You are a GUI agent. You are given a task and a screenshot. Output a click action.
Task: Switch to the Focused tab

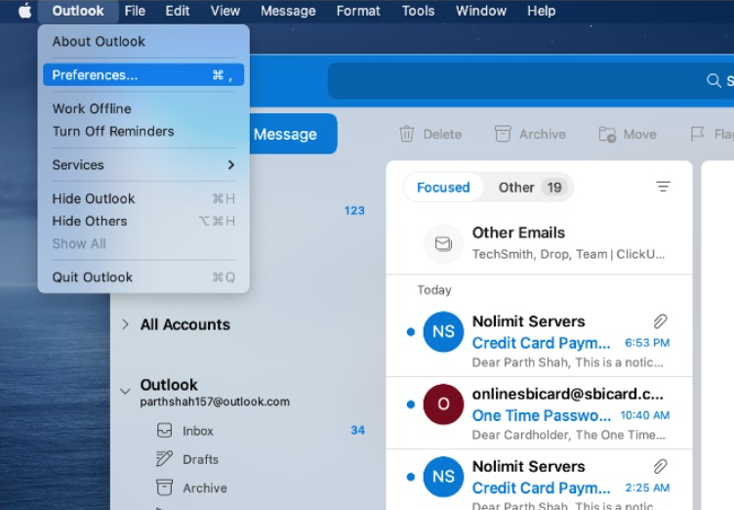[x=443, y=187]
